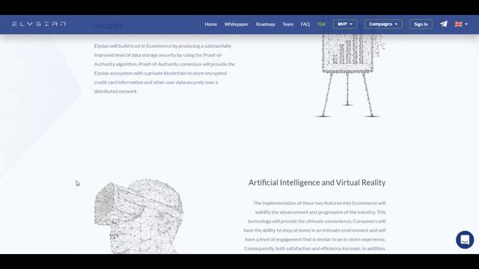Expand the MVP dropdown
479x269 pixels.
tap(345, 24)
